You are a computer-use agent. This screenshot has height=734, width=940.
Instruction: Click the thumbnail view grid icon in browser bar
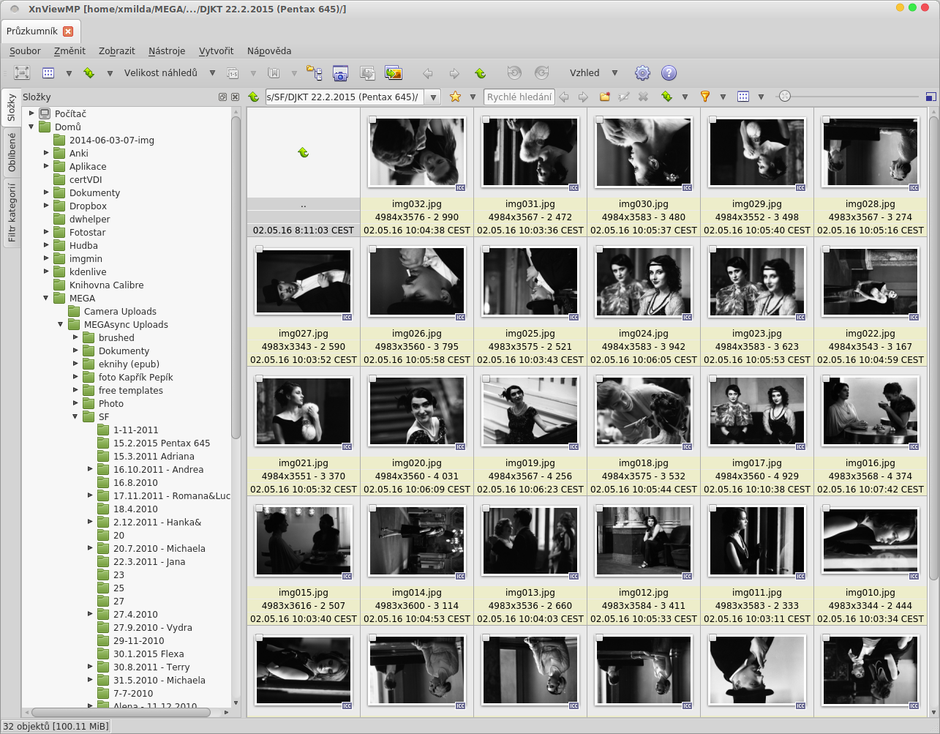click(x=743, y=97)
